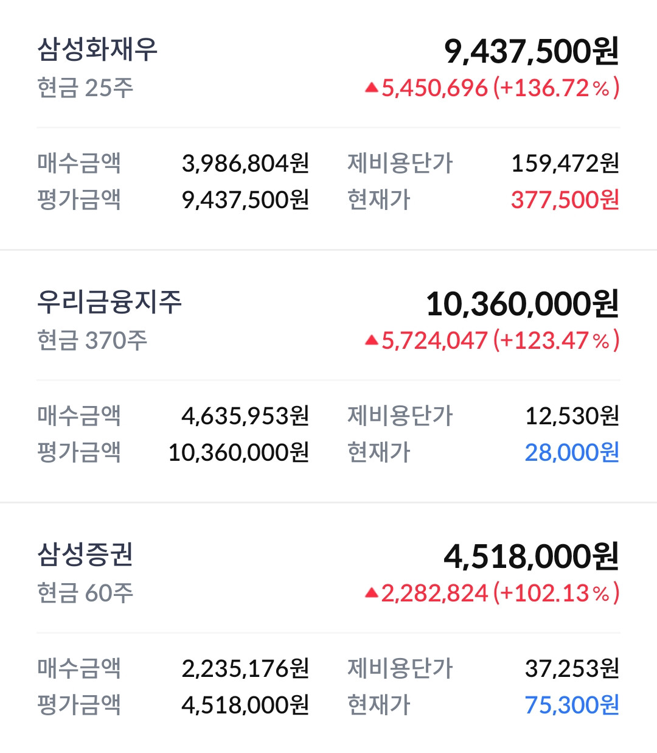Tap the +136.72% return rate
The image size is (657, 753).
556,88
